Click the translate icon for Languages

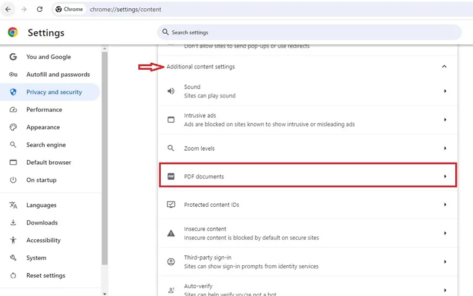tap(13, 205)
